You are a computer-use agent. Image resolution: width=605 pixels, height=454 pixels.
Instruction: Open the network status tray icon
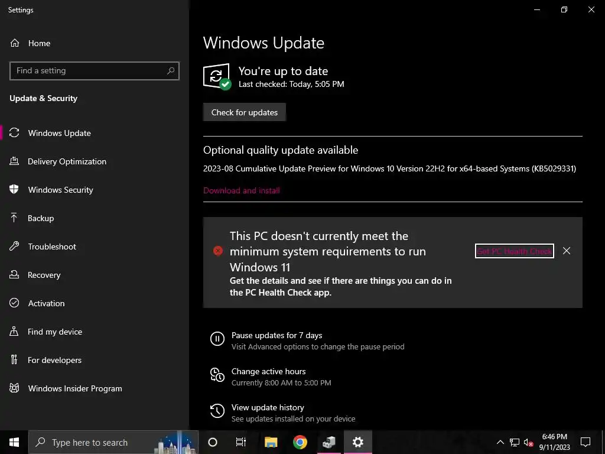tap(515, 442)
